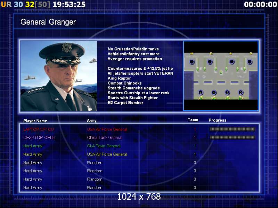Image resolution: width=278 pixels, height=208 pixels.
Task: Click the '1024 x 768' resolution label
Action: [139, 197]
